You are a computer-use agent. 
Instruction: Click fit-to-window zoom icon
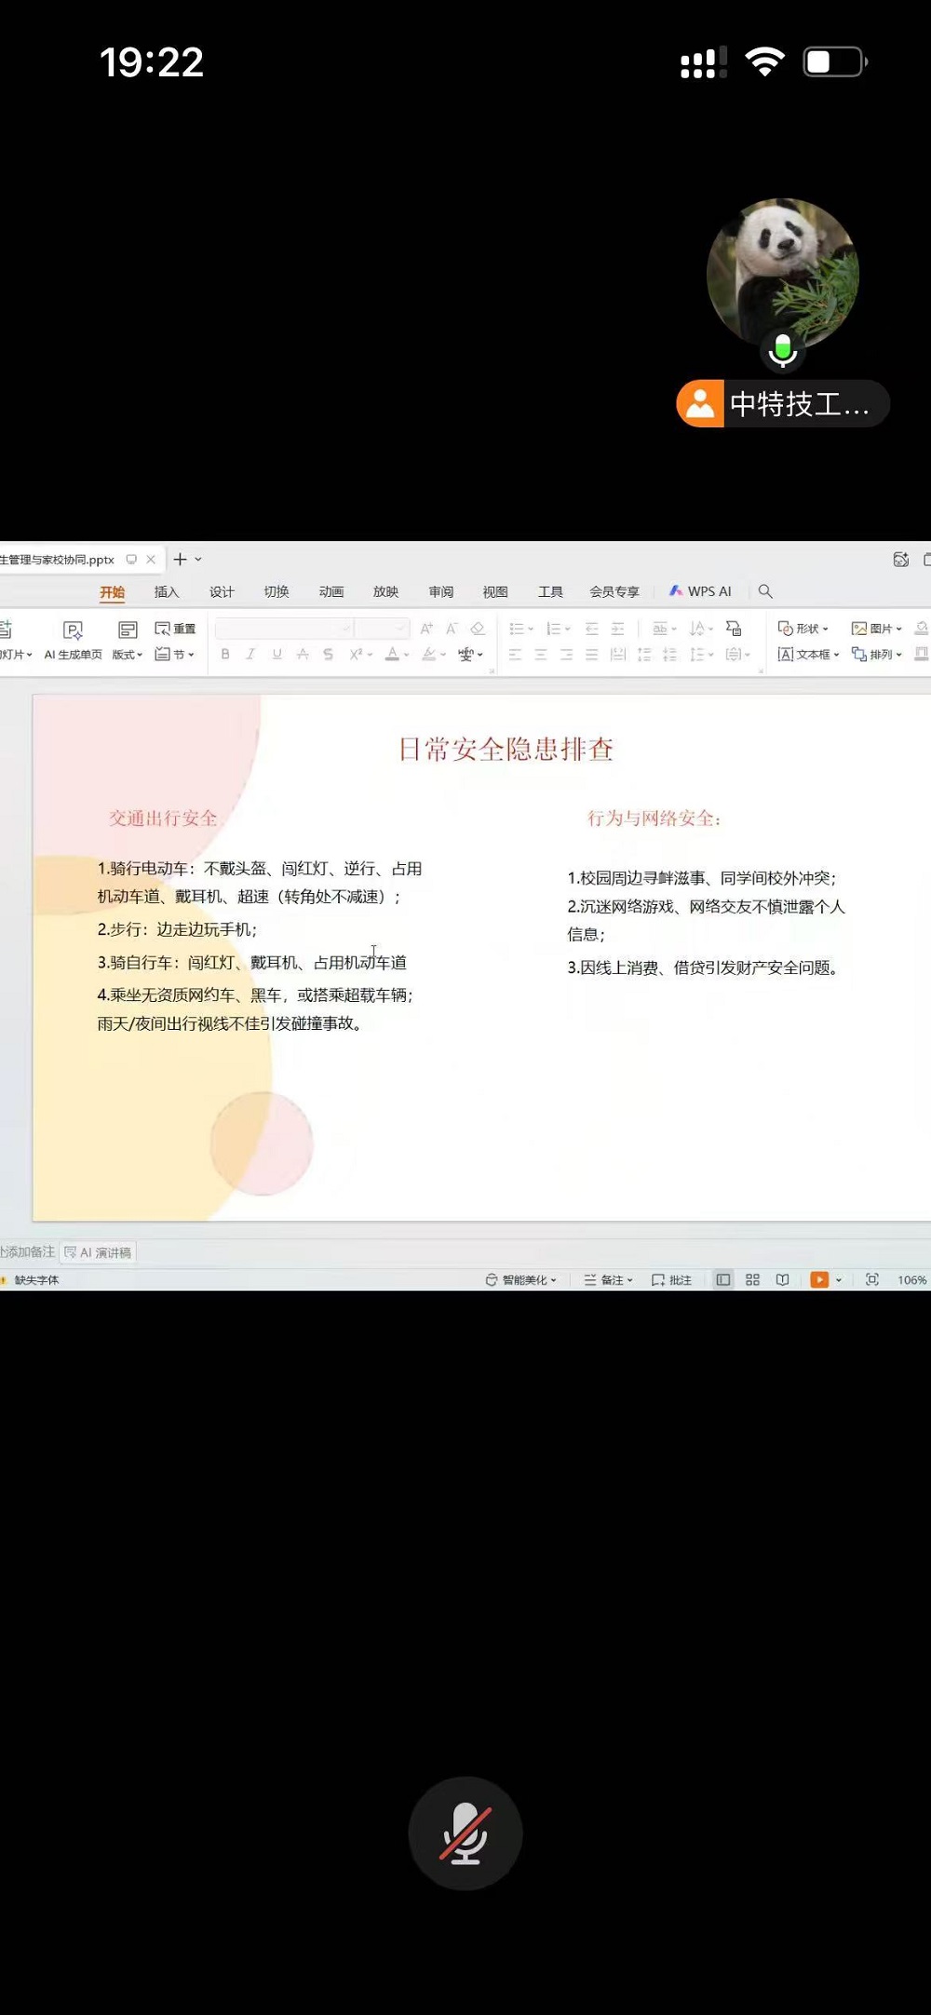pos(872,1280)
